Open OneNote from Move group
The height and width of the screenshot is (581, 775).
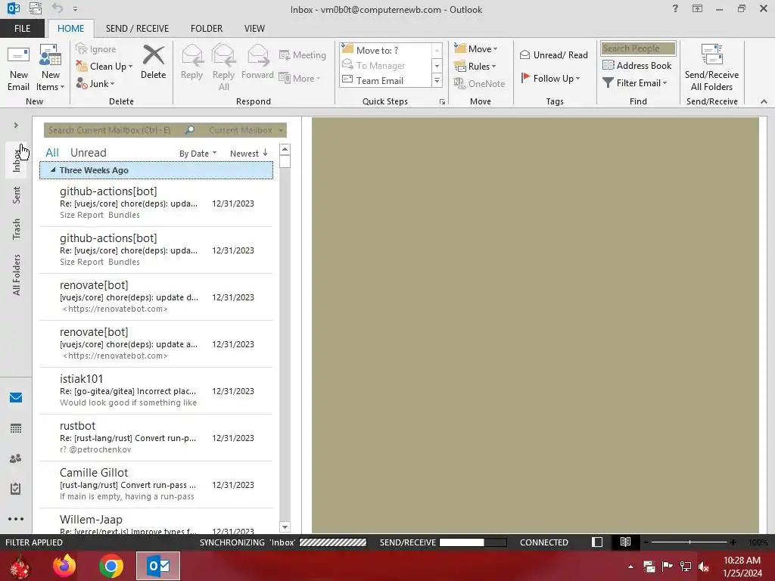(x=479, y=83)
